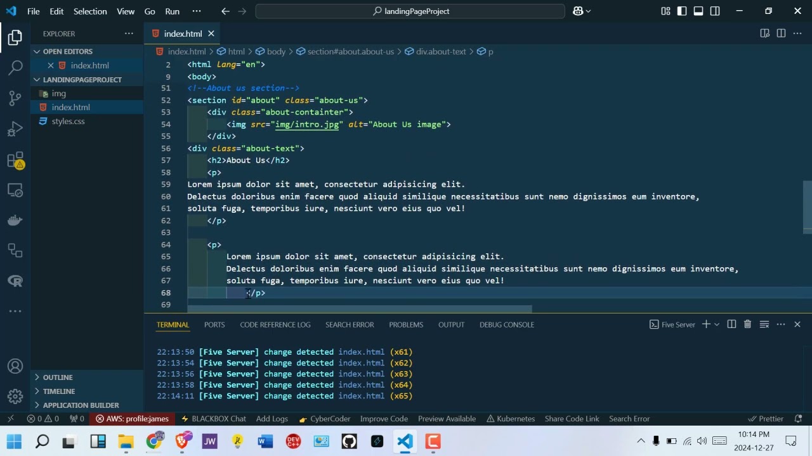Open changes icon in editor toolbar
Screen dimensions: 812x456
pyautogui.click(x=764, y=34)
